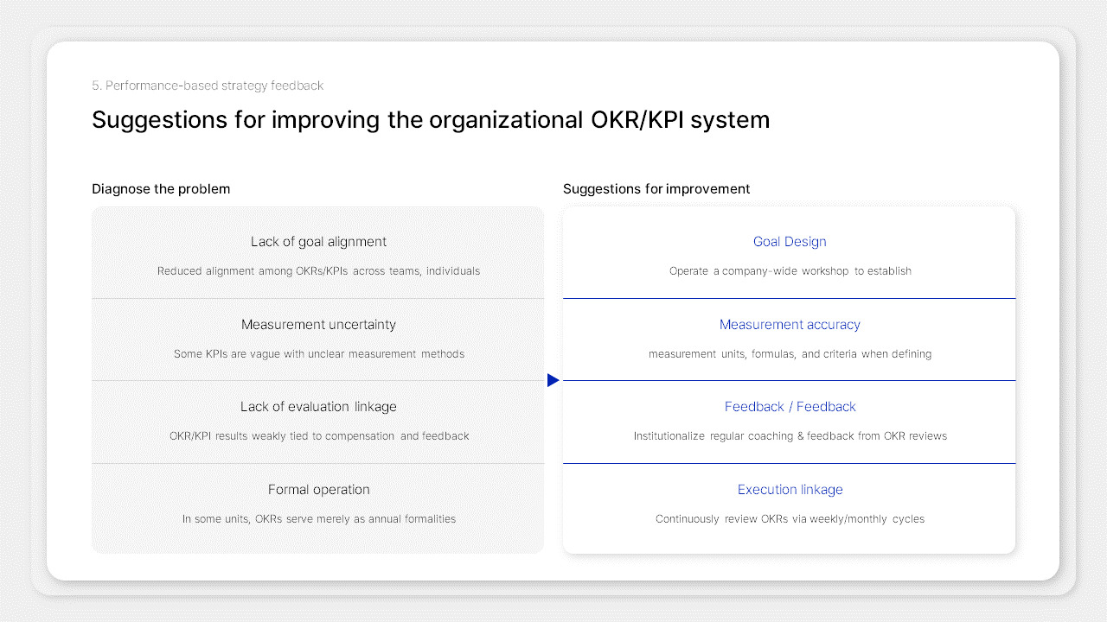Select the coaching and feedback description line

click(x=790, y=435)
